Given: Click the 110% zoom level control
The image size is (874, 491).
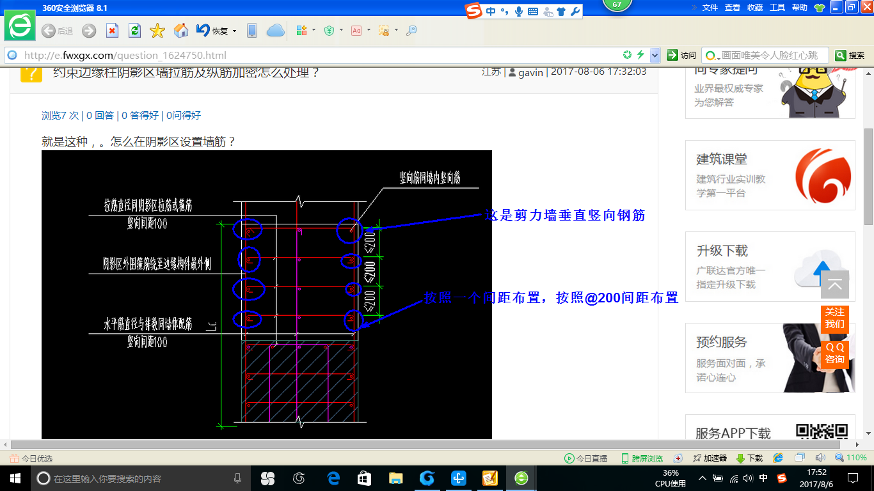Looking at the screenshot, I should pyautogui.click(x=851, y=458).
